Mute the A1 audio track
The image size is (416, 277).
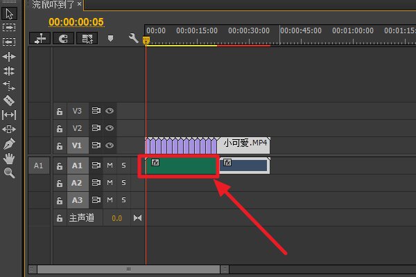pos(110,166)
